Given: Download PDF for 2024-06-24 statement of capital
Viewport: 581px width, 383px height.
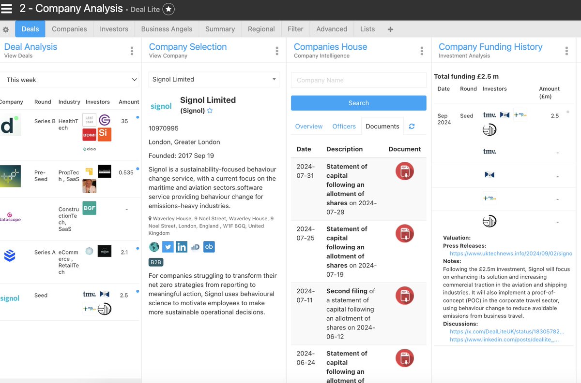Looking at the screenshot, I should click(x=405, y=358).
